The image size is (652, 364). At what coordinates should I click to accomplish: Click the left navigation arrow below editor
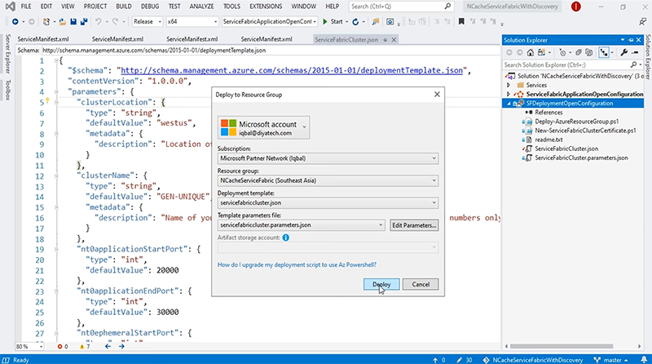pyautogui.click(x=108, y=347)
